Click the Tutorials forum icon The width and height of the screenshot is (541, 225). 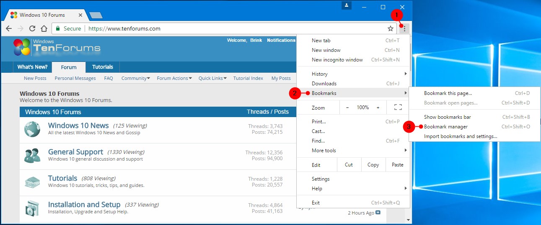pyautogui.click(x=32, y=182)
